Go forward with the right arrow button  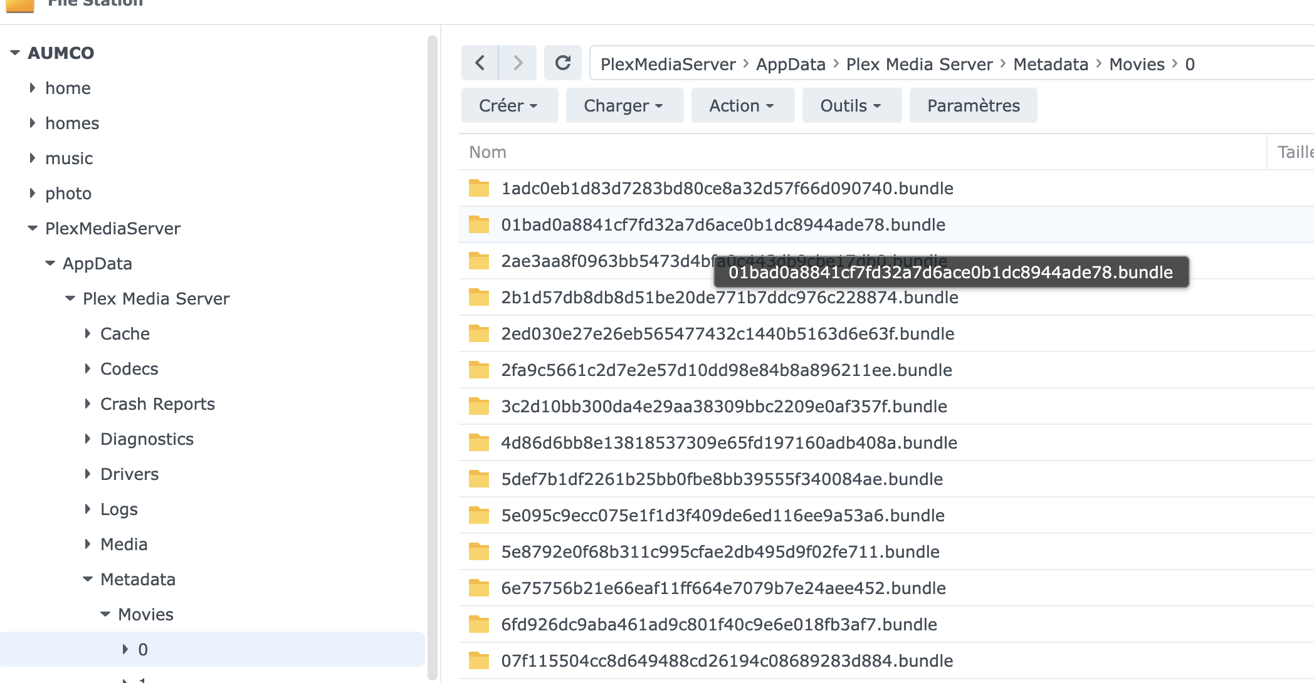518,63
